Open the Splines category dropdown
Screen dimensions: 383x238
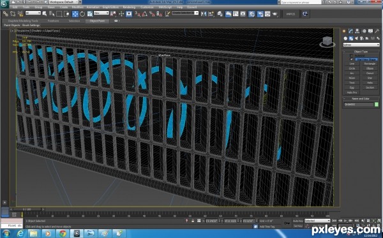(x=361, y=45)
